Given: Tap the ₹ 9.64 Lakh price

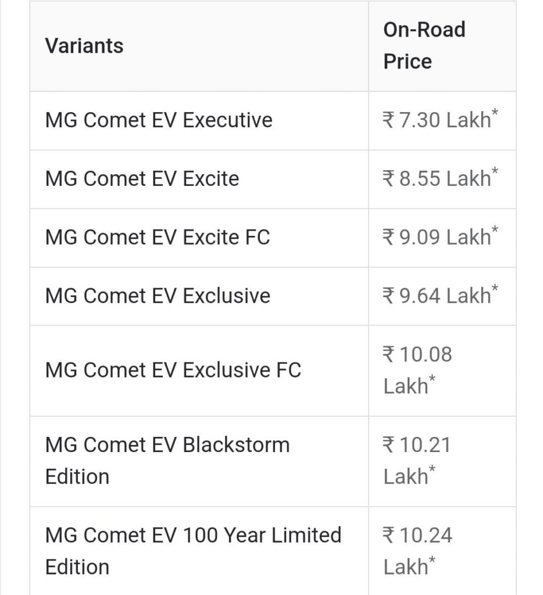Looking at the screenshot, I should (x=436, y=296).
